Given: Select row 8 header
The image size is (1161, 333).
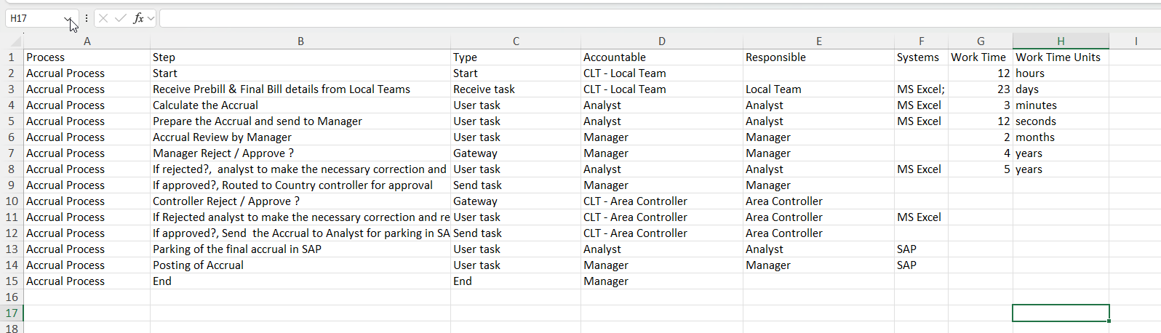Looking at the screenshot, I should click(x=12, y=169).
